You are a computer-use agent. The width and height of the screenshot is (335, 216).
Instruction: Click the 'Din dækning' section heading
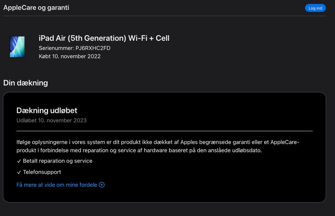(25, 83)
